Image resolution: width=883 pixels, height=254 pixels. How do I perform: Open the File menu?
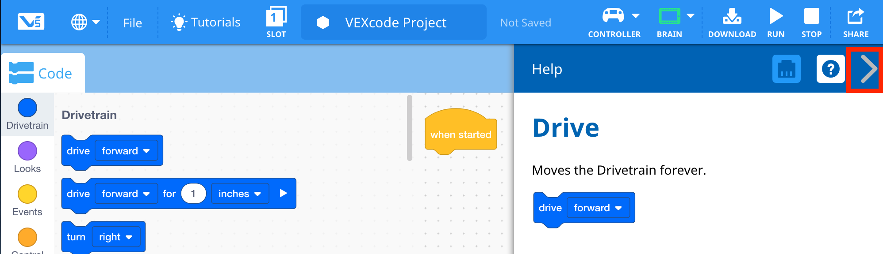pyautogui.click(x=132, y=23)
